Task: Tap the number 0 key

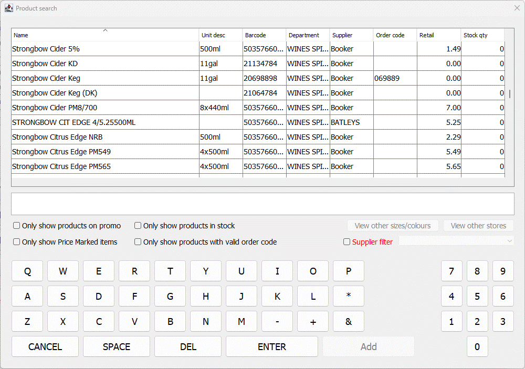Action: click(477, 346)
